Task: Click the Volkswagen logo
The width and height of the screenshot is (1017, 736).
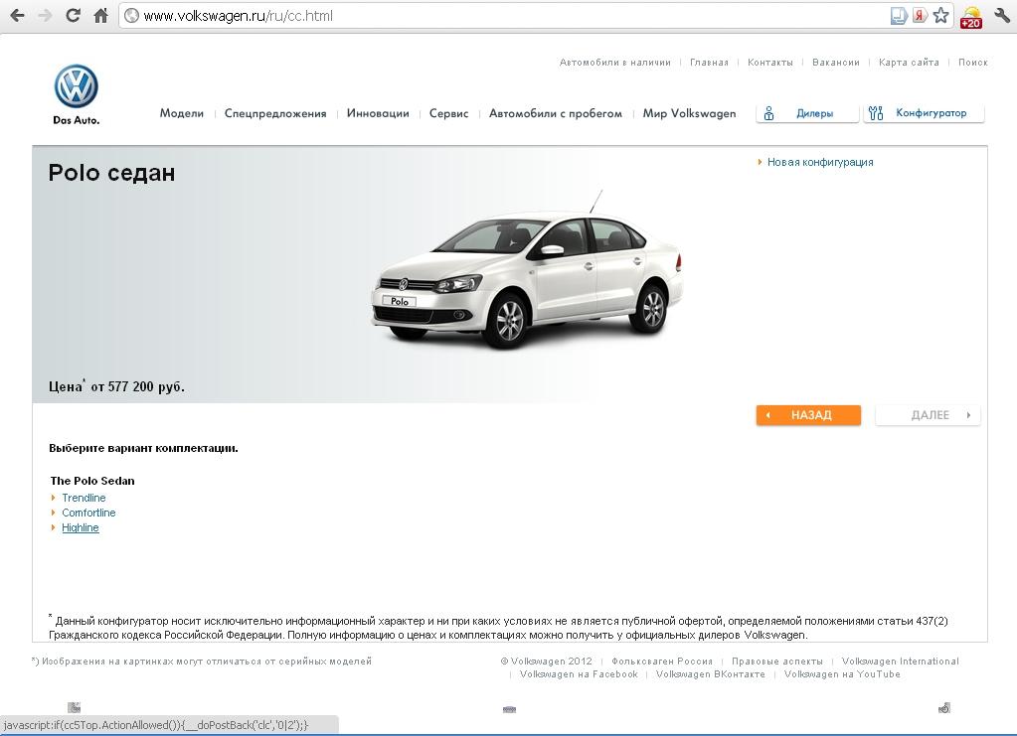Action: (76, 89)
